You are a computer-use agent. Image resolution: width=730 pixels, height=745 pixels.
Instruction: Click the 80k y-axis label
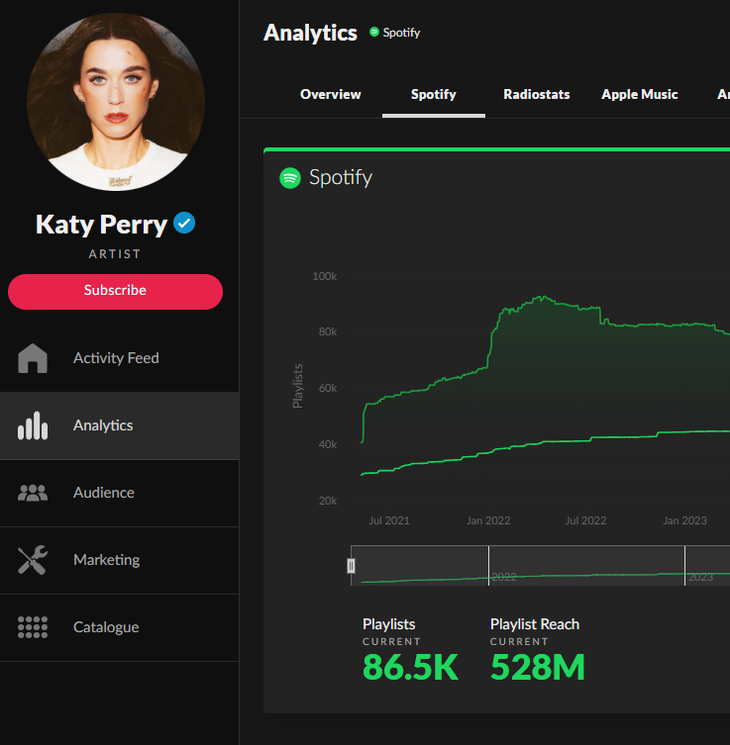pos(328,331)
